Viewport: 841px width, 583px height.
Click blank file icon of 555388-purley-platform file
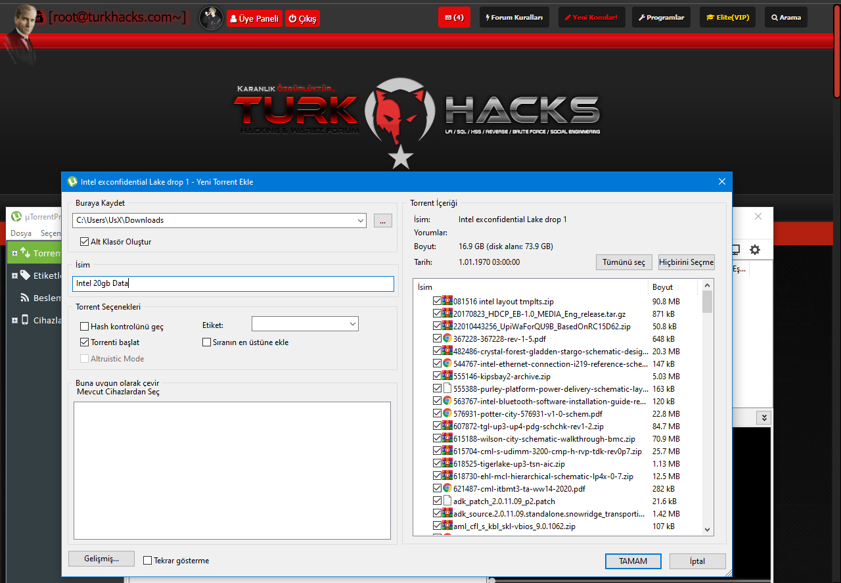(x=447, y=388)
